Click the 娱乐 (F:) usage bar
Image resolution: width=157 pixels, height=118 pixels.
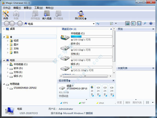pos(91,67)
